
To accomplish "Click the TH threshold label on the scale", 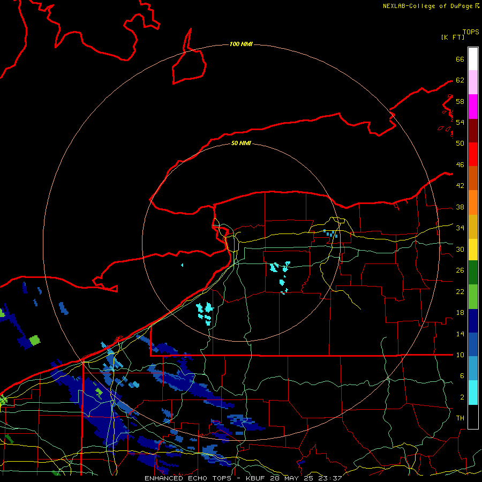I will click(x=460, y=418).
